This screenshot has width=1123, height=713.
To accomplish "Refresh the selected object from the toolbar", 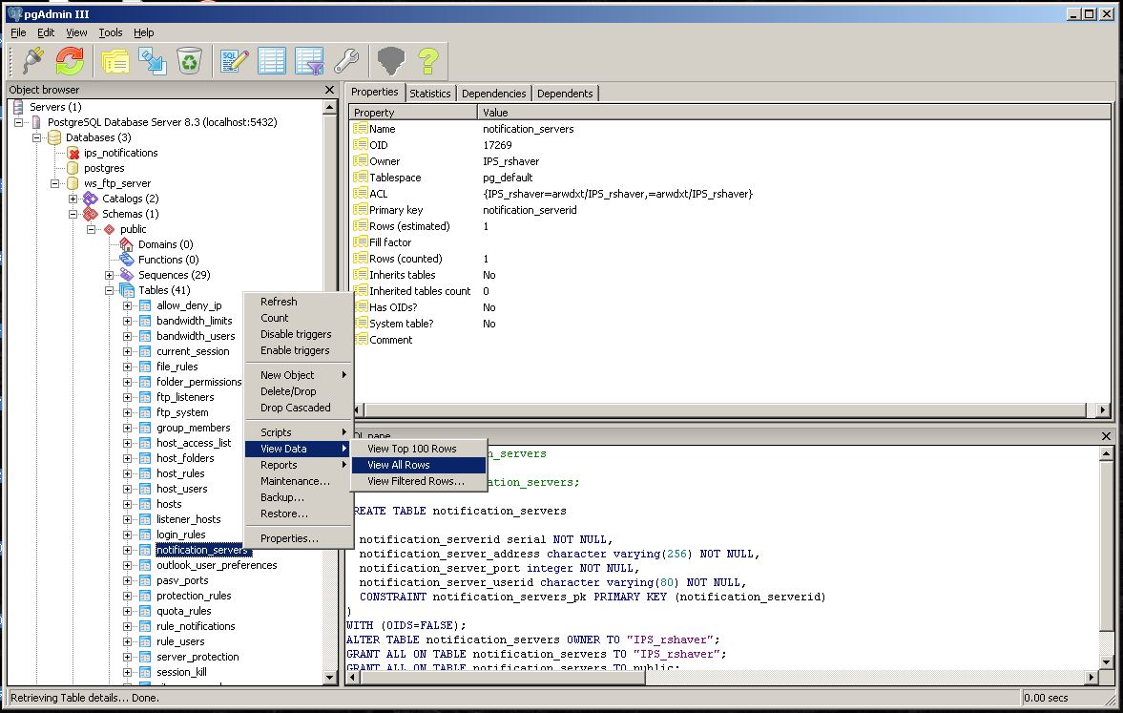I will (x=70, y=61).
